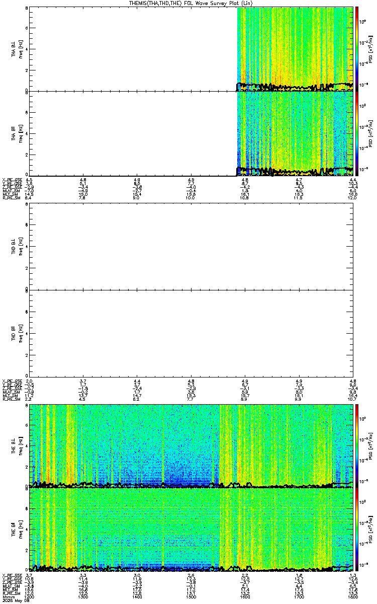Click the 'THD B⊥' y-axis label
377x604 pixels.
coord(14,247)
